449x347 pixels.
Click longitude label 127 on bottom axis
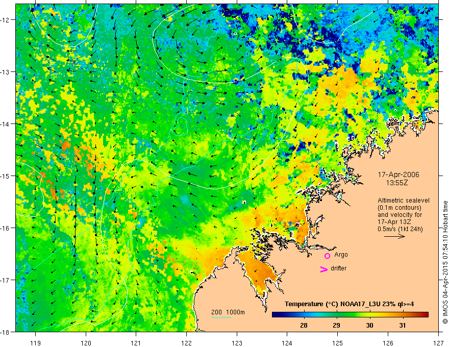point(438,343)
